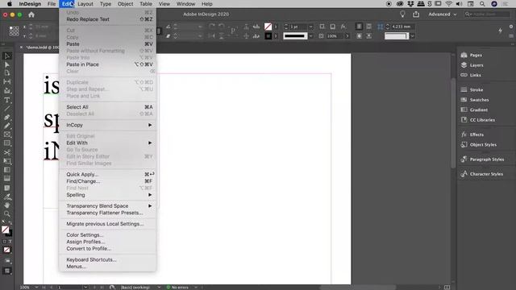Select the Gap tool
Image resolution: width=516 pixels, height=290 pixels.
click(7, 81)
